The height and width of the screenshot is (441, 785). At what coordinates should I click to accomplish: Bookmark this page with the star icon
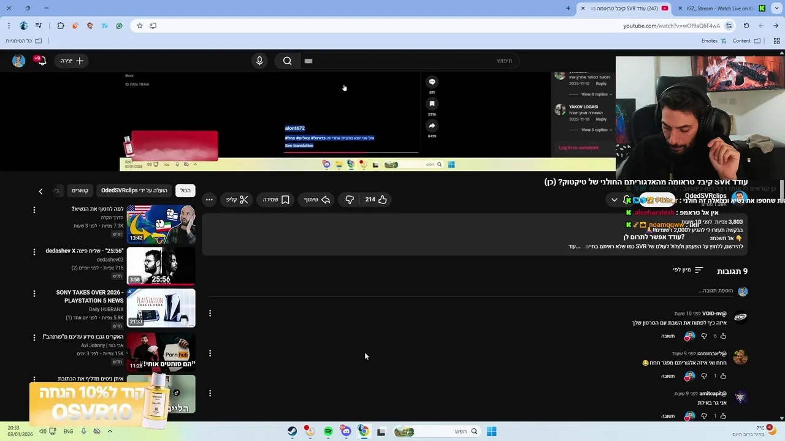(140, 26)
